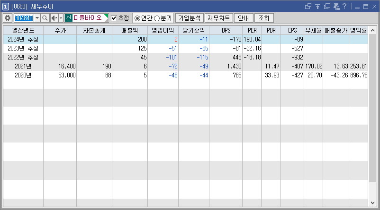Select the 2022년 추정 row
Screen dimensions: 380x210
point(185,57)
